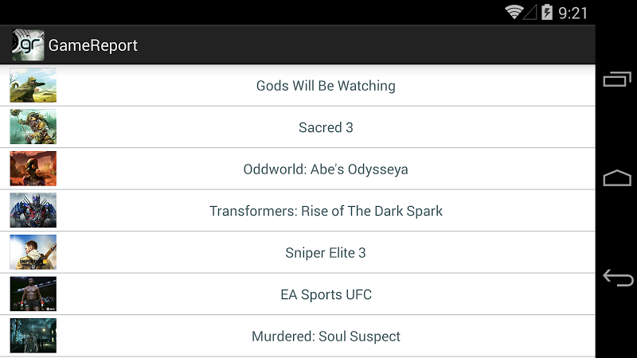Tap the Android home navigation button
This screenshot has height=358, width=637.
617,177
